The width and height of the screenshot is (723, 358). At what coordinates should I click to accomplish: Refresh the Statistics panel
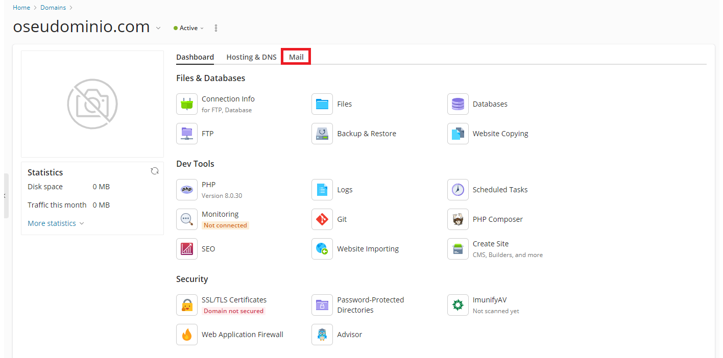pos(155,171)
